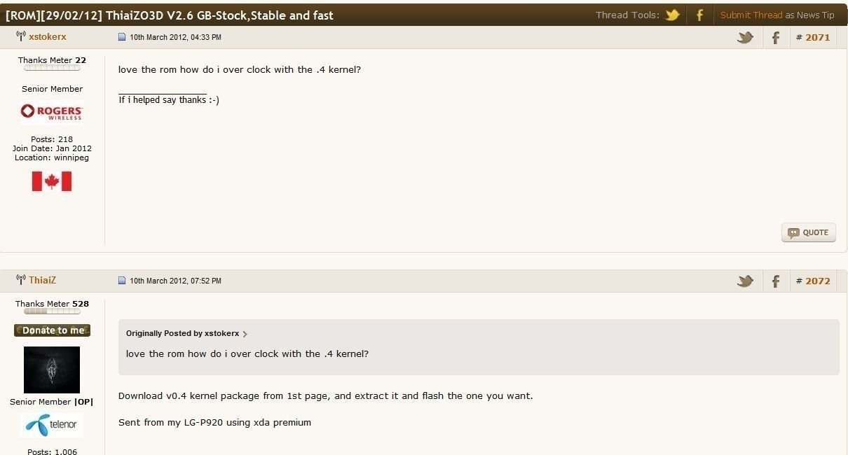The height and width of the screenshot is (455, 848).
Task: Open permalink for post 2072
Action: [x=817, y=281]
